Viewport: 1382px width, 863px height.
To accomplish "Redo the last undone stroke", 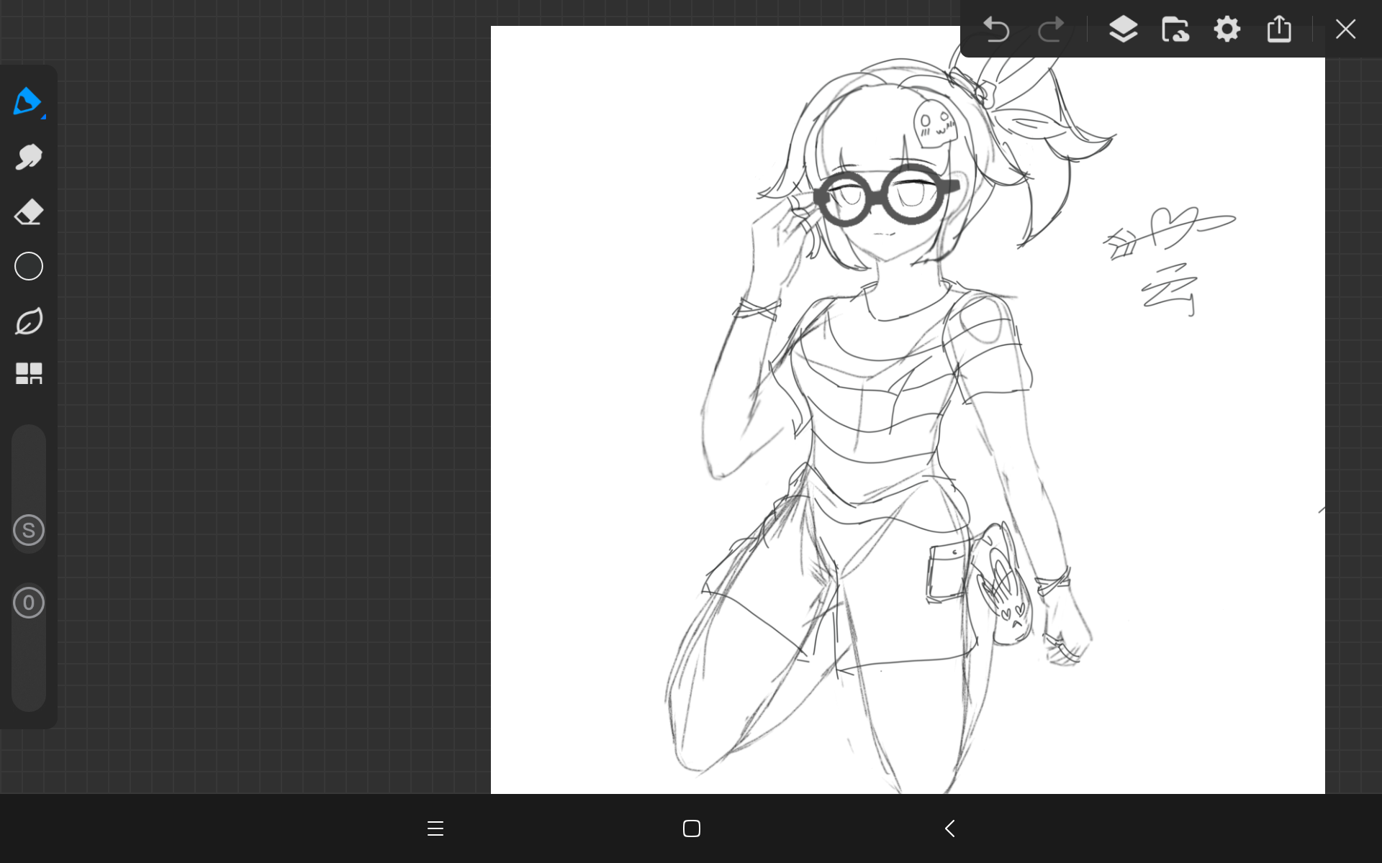I will coord(1050,29).
